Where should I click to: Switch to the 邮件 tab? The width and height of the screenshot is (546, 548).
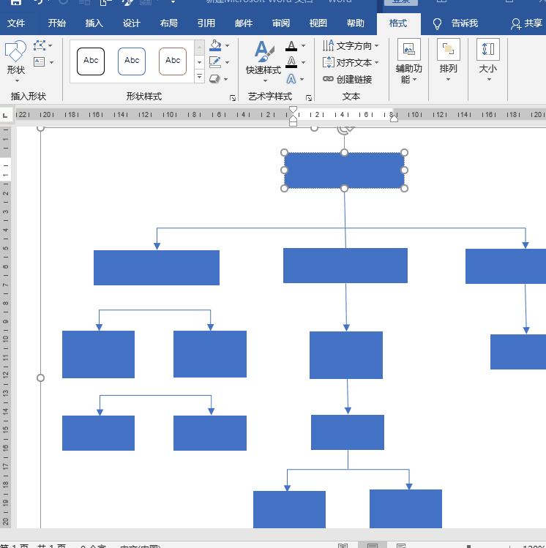pyautogui.click(x=244, y=23)
